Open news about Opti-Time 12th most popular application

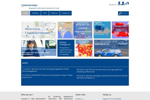coord(45,70)
